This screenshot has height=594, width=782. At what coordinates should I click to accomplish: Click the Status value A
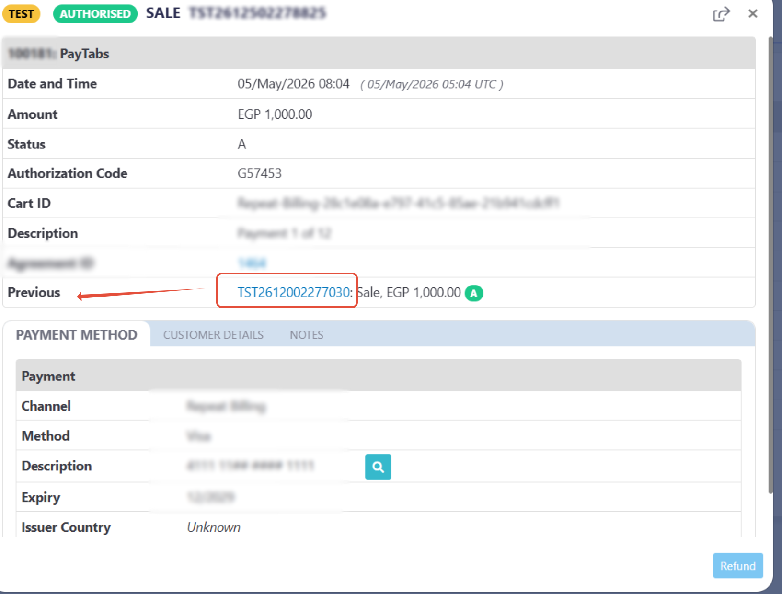click(x=242, y=144)
